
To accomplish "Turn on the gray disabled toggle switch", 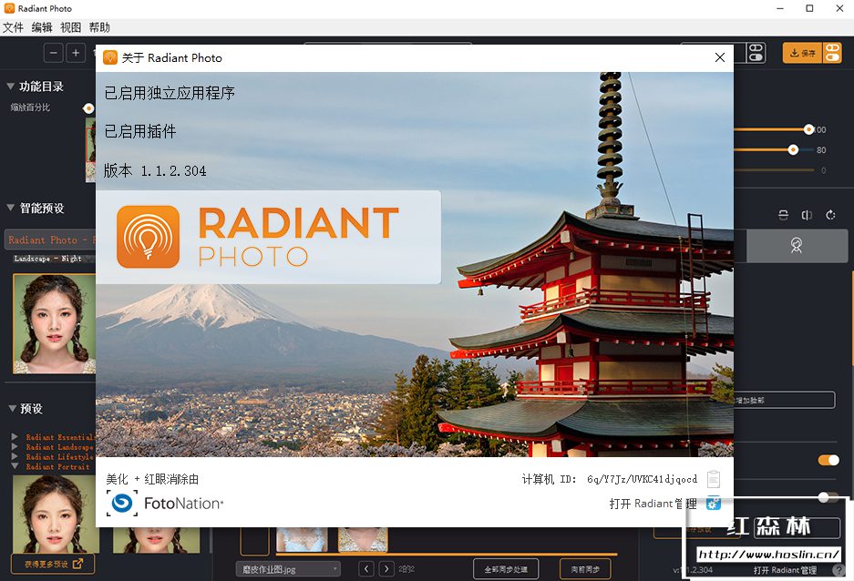I will pos(828,496).
